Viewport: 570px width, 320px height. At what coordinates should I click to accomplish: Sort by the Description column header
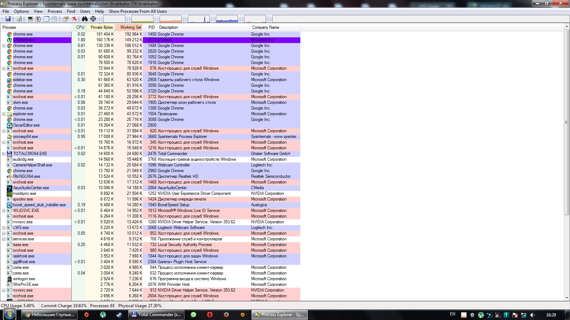[x=203, y=27]
